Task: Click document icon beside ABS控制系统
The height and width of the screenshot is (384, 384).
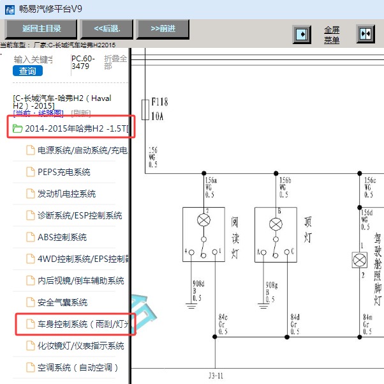Action: click(31, 237)
